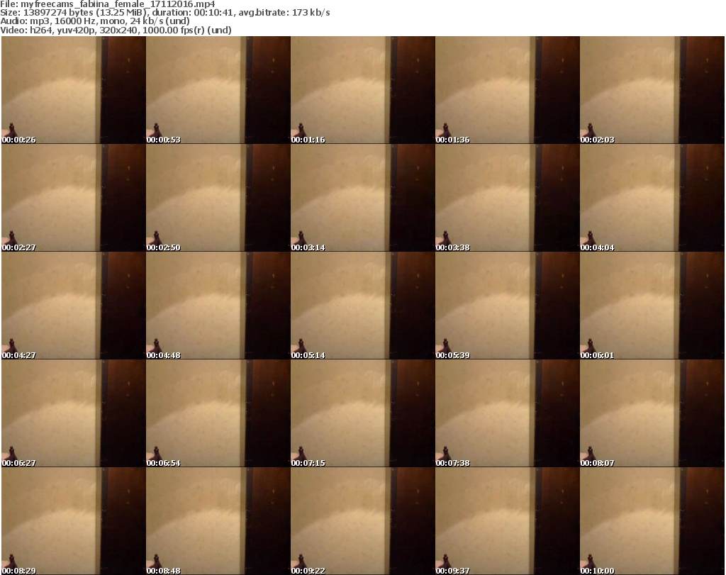This screenshot has height=575, width=726.
Task: Select the thumbnail at 00:03:38
Action: [507, 198]
